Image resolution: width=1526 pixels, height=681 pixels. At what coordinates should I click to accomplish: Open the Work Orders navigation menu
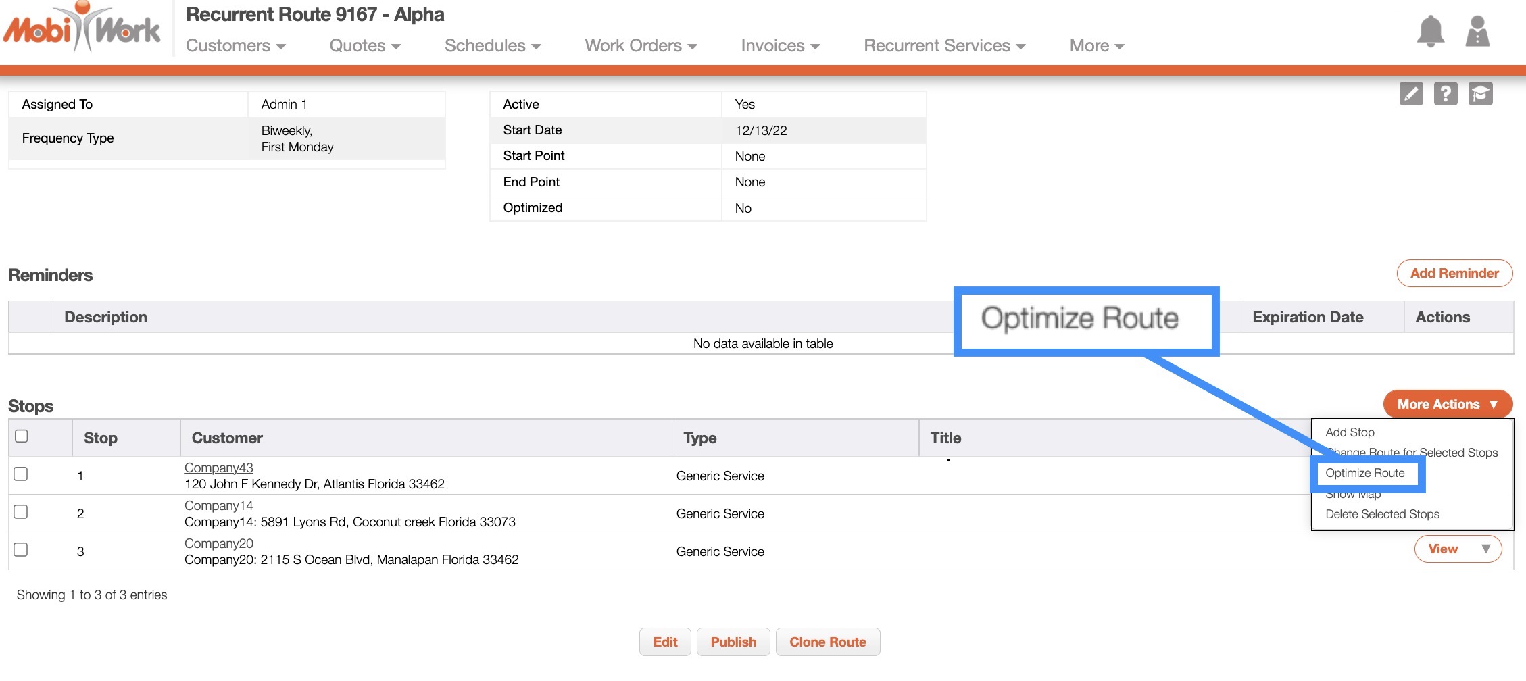(640, 46)
